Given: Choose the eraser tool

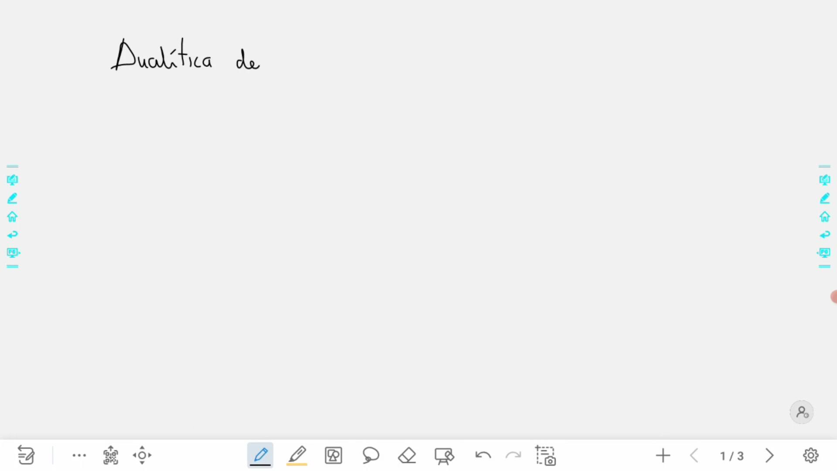Looking at the screenshot, I should click(407, 455).
